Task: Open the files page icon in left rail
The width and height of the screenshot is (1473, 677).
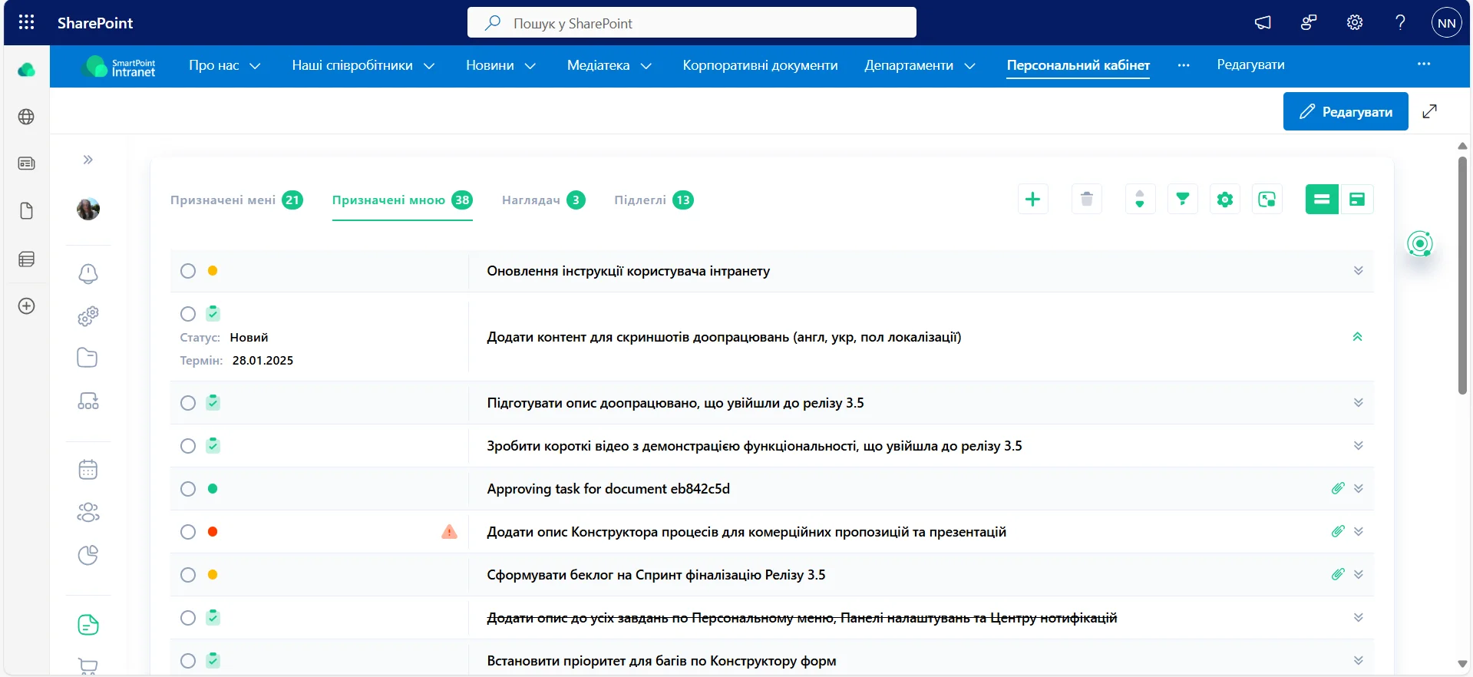Action: coord(26,211)
